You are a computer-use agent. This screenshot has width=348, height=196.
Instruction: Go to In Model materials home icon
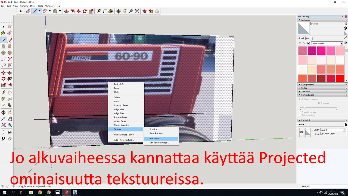[x=308, y=43]
